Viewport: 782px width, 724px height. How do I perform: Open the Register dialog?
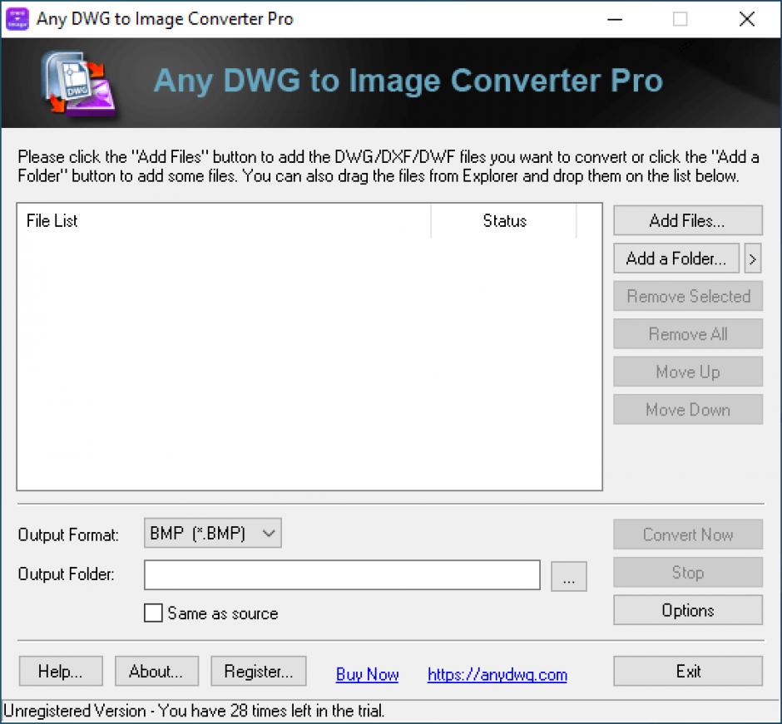(x=259, y=671)
